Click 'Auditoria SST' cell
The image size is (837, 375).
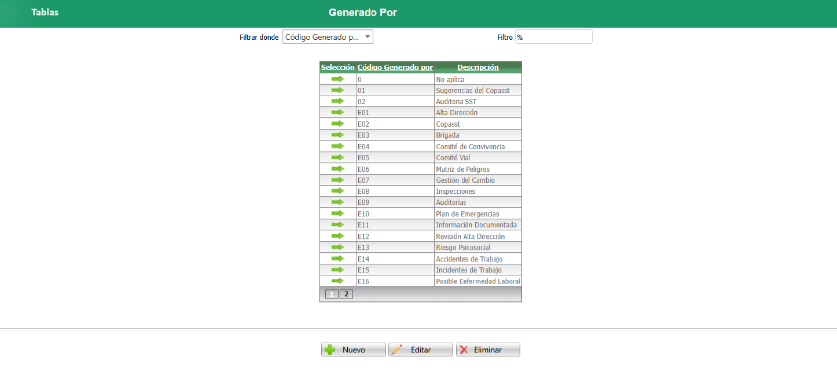click(x=478, y=101)
